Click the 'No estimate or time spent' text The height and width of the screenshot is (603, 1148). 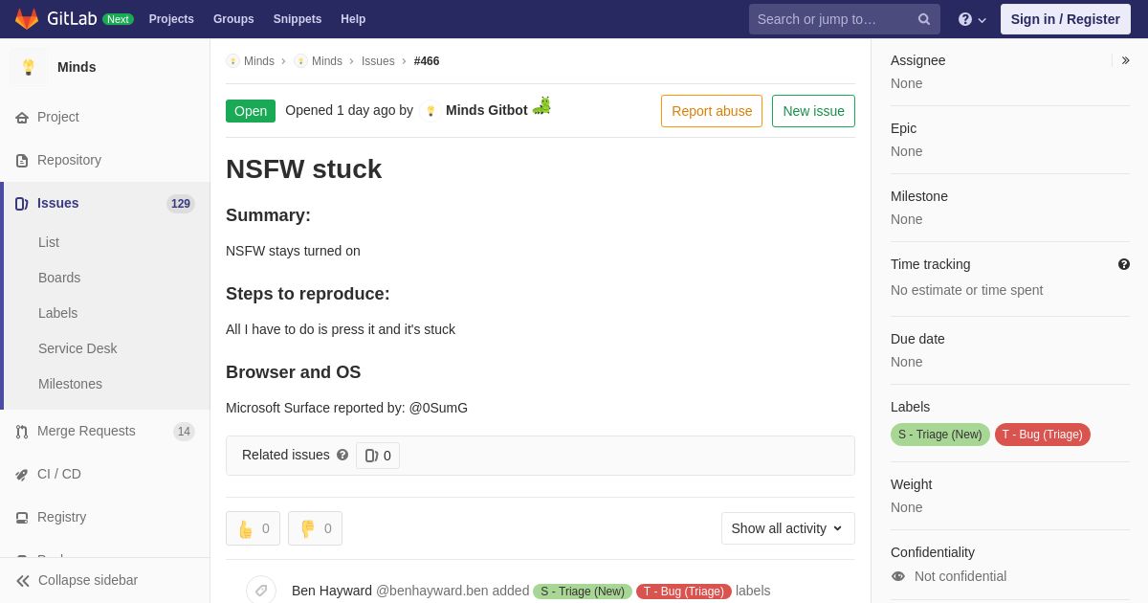[x=967, y=290]
